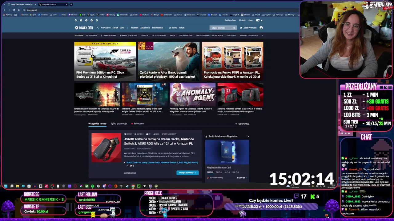Select the 100 PLN card value
The image size is (394, 221).
click(x=210, y=172)
